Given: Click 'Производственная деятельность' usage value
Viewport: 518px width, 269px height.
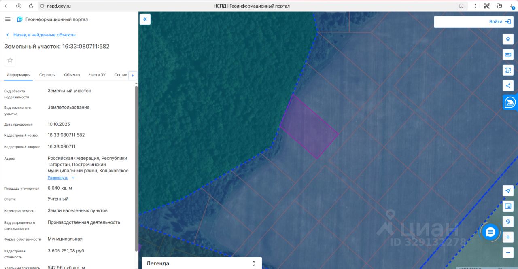Looking at the screenshot, I should point(84,222).
